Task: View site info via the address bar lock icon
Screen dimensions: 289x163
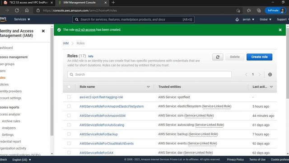Action: point(38,10)
